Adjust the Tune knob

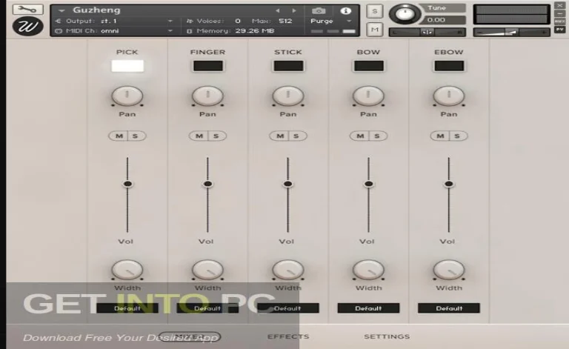pos(405,14)
